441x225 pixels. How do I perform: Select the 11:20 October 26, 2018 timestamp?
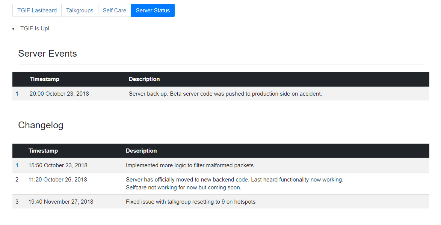point(57,180)
